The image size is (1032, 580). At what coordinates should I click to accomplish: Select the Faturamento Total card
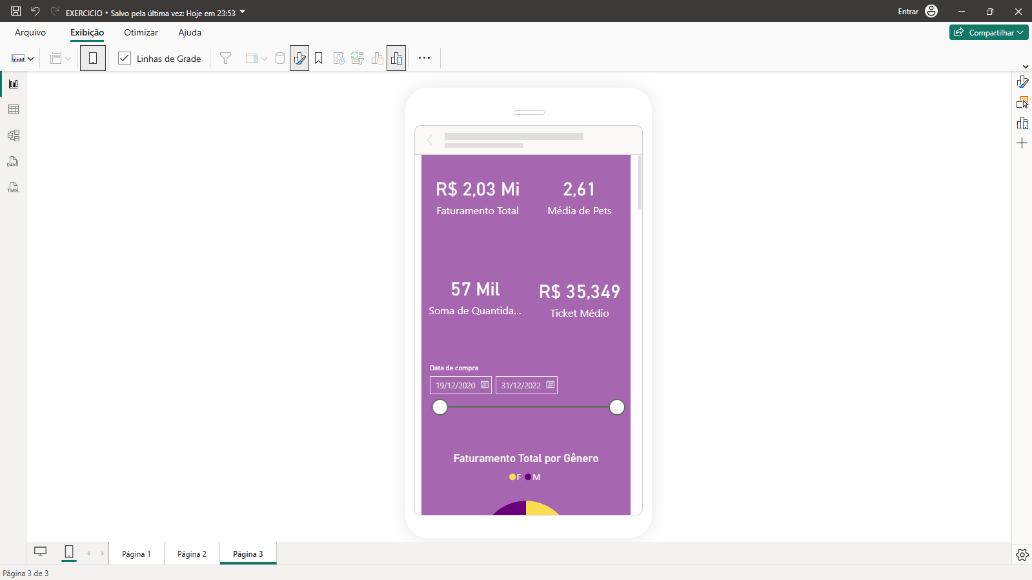coord(478,198)
